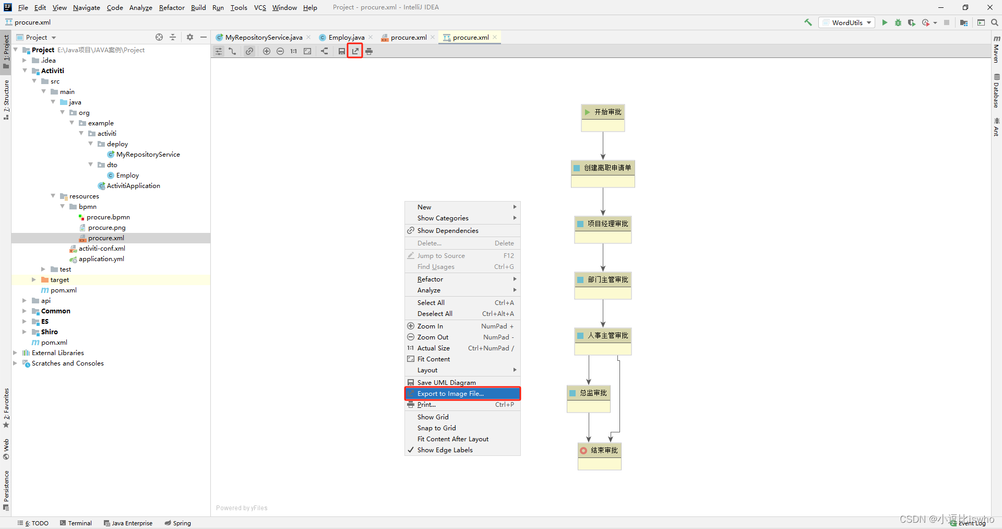Open Project Structure folder icon
Viewport: 1002px width, 529px height.
tap(964, 22)
